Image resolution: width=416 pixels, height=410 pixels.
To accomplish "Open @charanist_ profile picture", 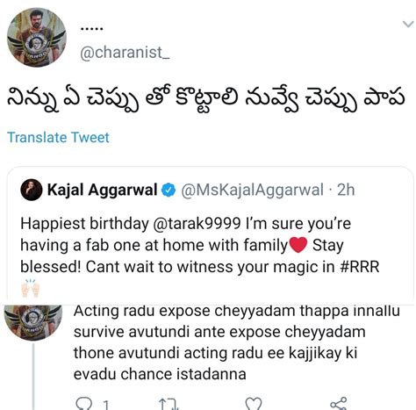I will pos(37,38).
